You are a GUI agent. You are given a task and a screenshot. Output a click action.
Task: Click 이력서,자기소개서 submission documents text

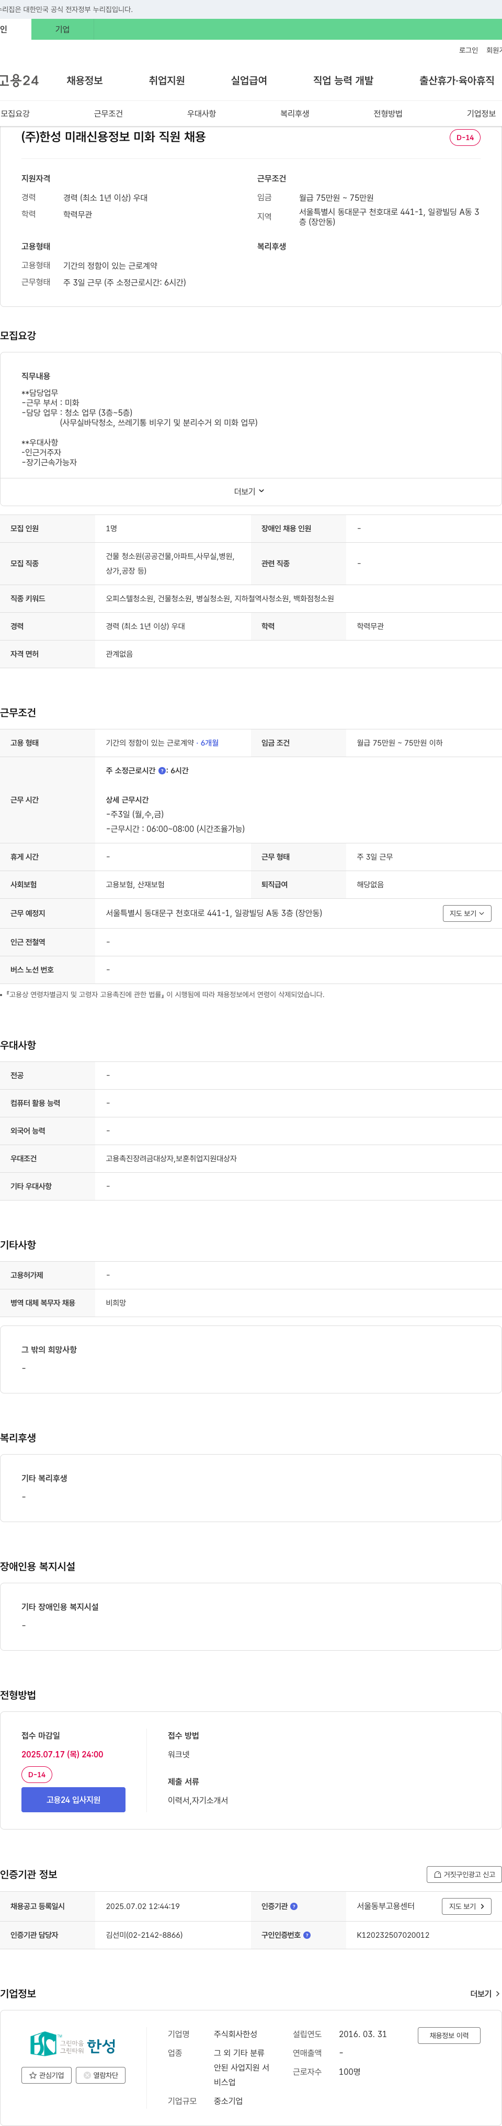pyautogui.click(x=198, y=1800)
